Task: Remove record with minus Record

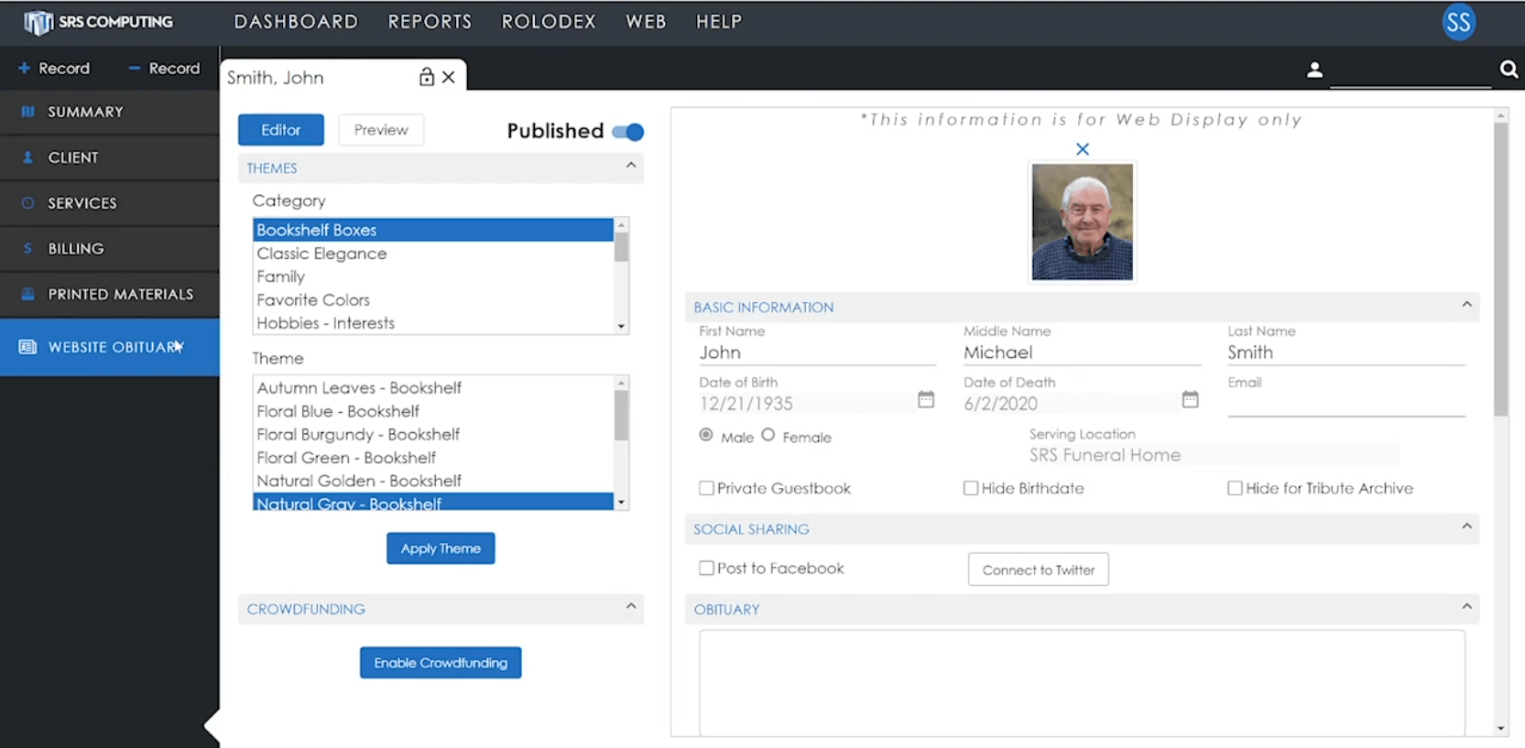Action: click(164, 69)
